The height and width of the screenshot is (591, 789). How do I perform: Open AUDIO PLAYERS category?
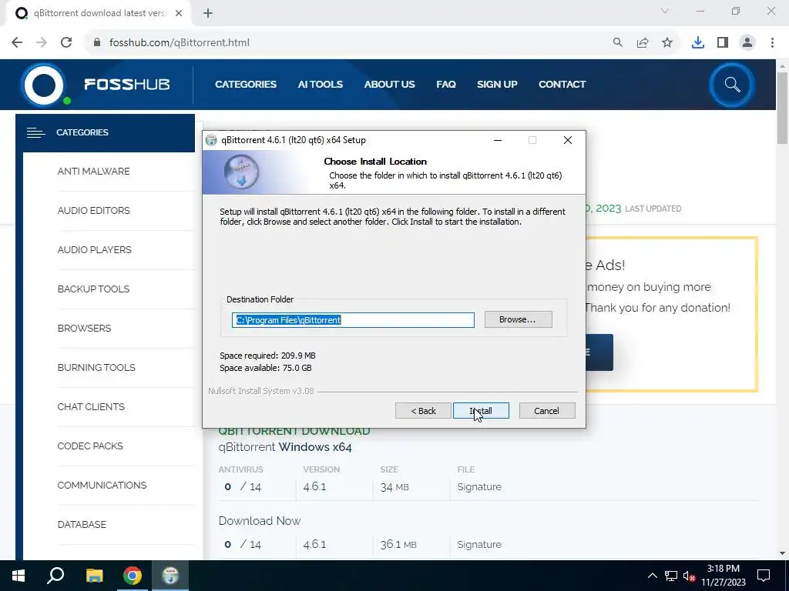tap(94, 250)
